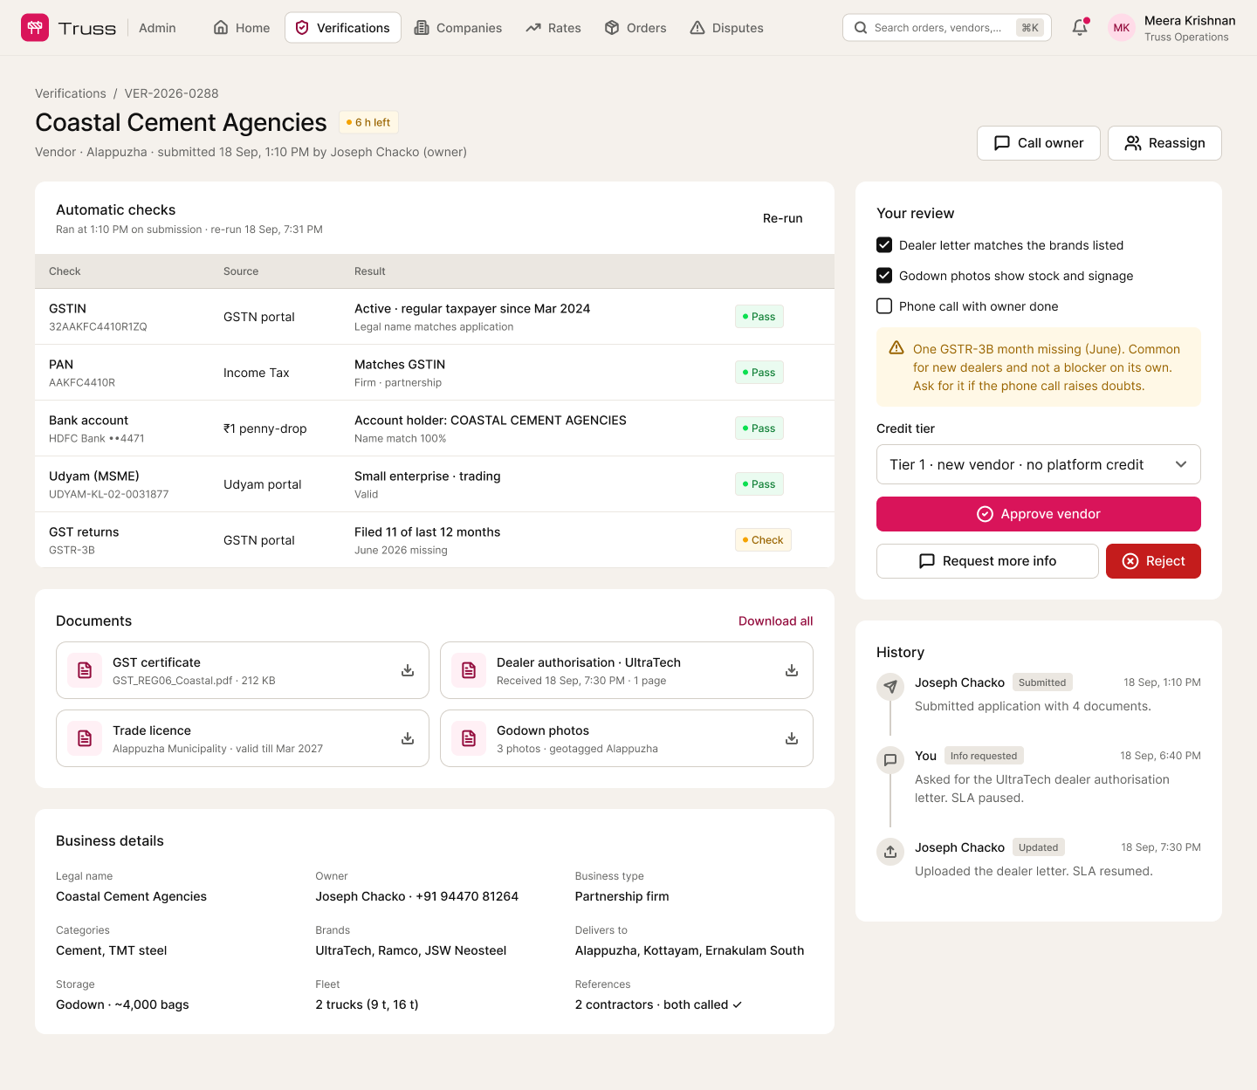Download the Godown photos
Image resolution: width=1257 pixels, height=1090 pixels.
click(792, 738)
